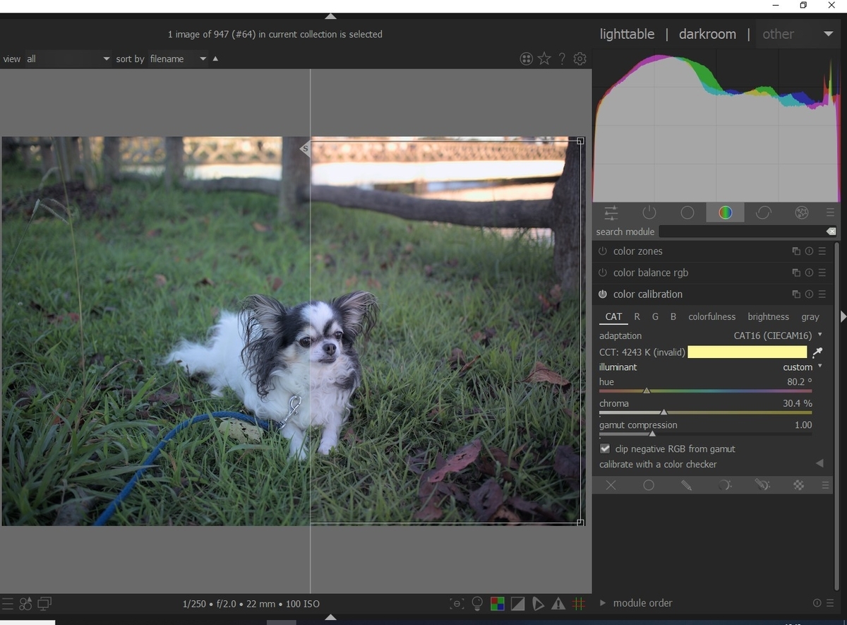Open blending options menu in mask row
847x625 pixels.
point(825,485)
